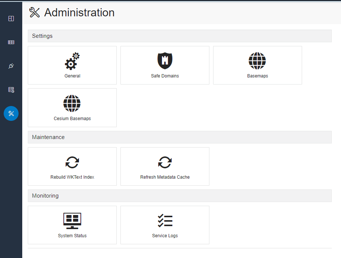The width and height of the screenshot is (341, 258).
Task: Click the Safe Domains shield icon
Action: [165, 61]
